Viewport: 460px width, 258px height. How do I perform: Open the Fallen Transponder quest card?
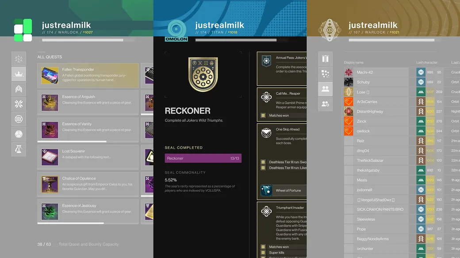(x=88, y=75)
